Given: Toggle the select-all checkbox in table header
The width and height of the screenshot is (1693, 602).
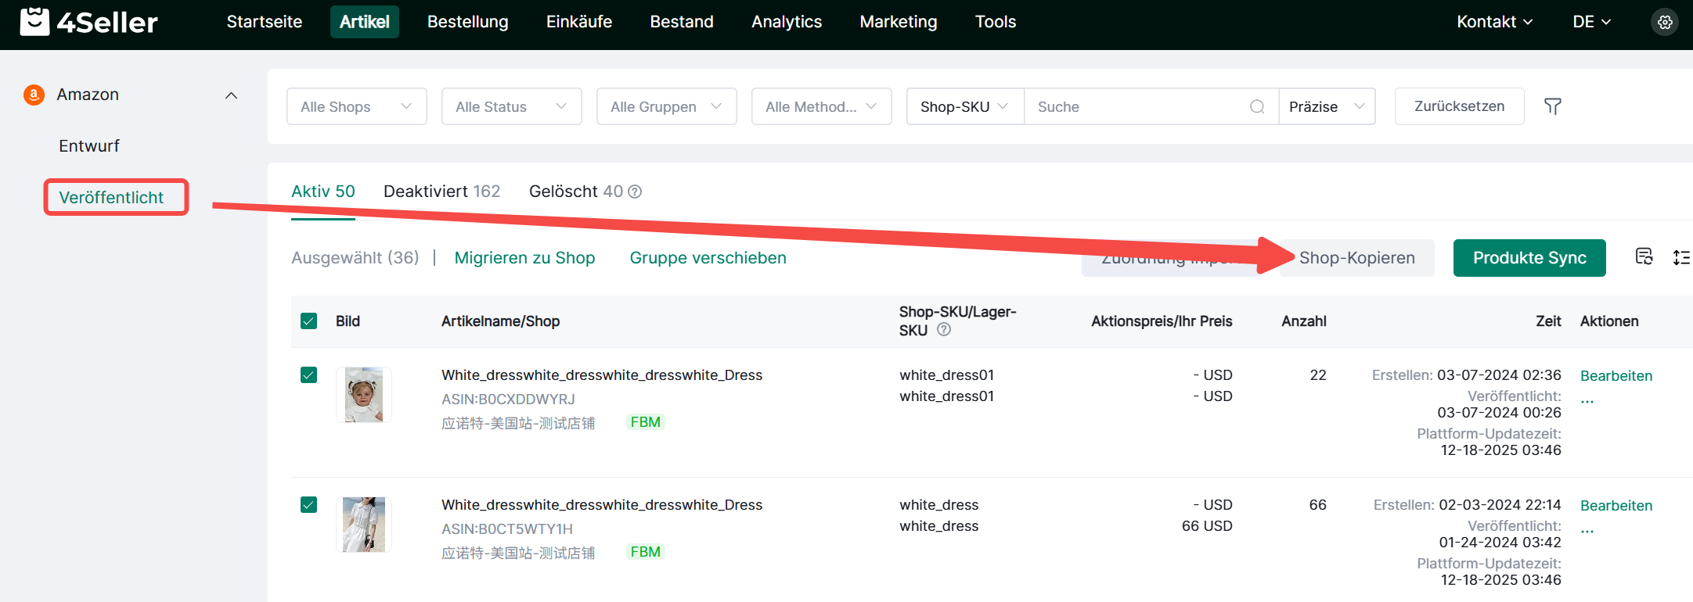Looking at the screenshot, I should click(309, 321).
